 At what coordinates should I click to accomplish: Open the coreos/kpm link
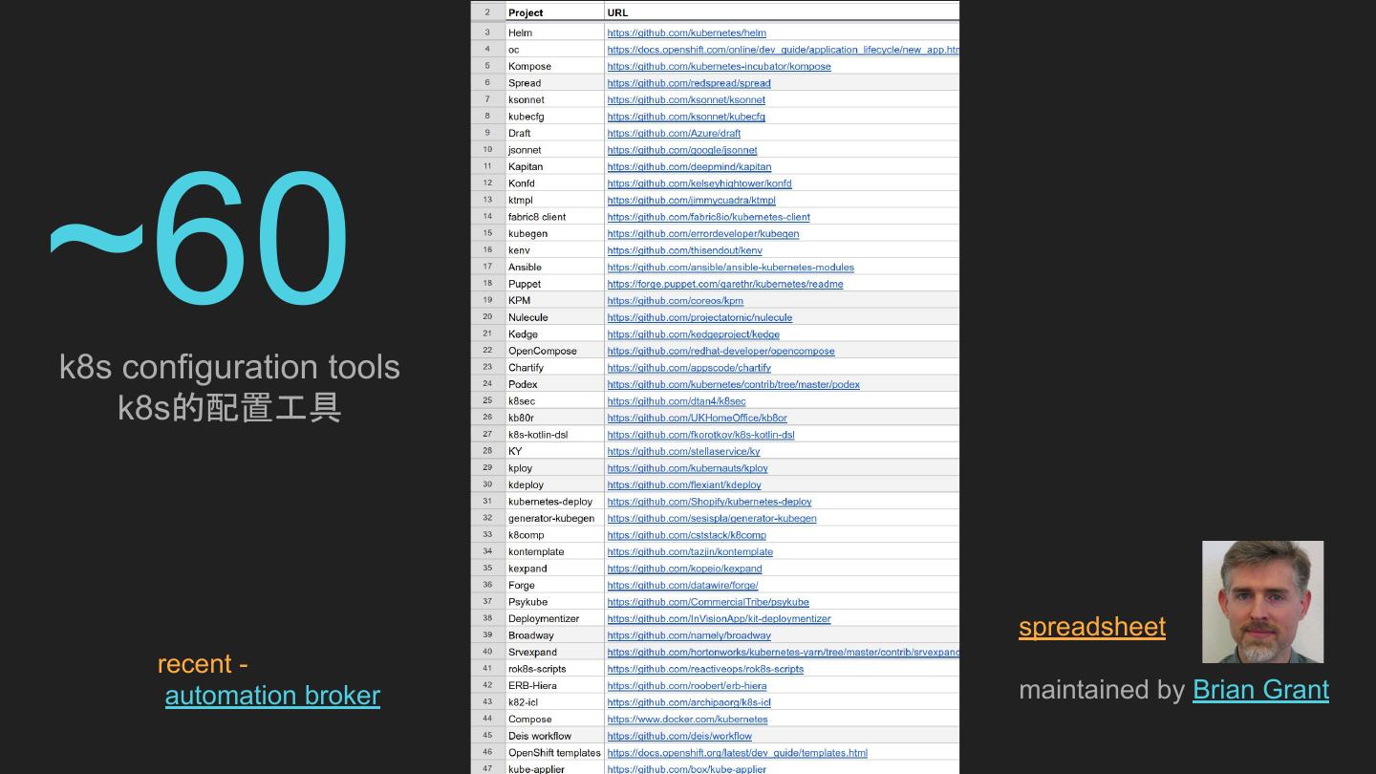click(x=675, y=300)
